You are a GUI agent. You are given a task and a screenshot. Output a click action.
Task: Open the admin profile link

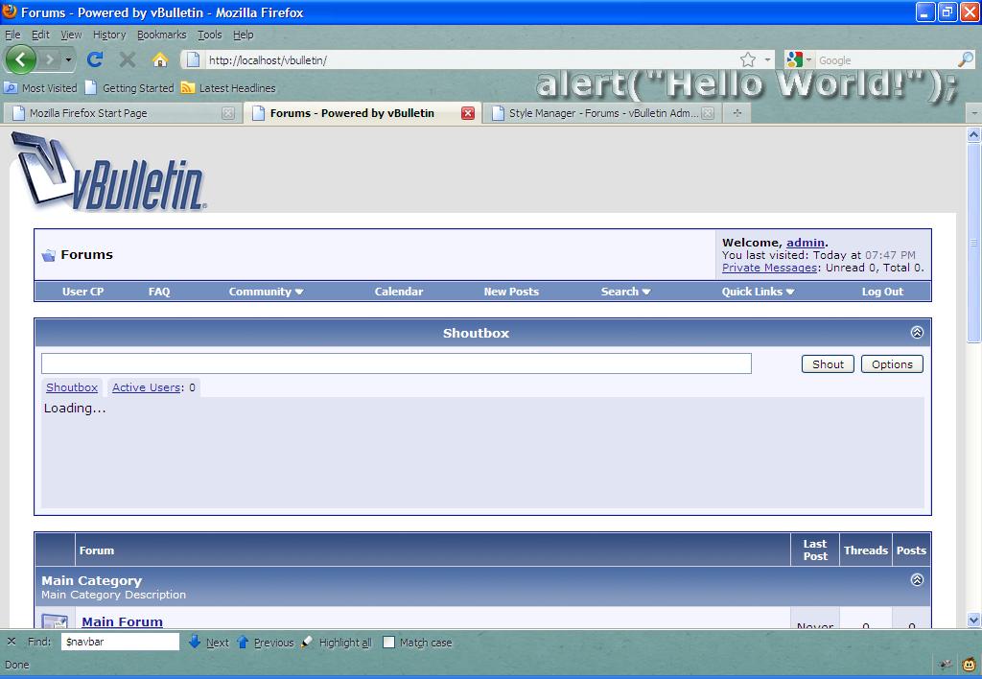click(806, 243)
